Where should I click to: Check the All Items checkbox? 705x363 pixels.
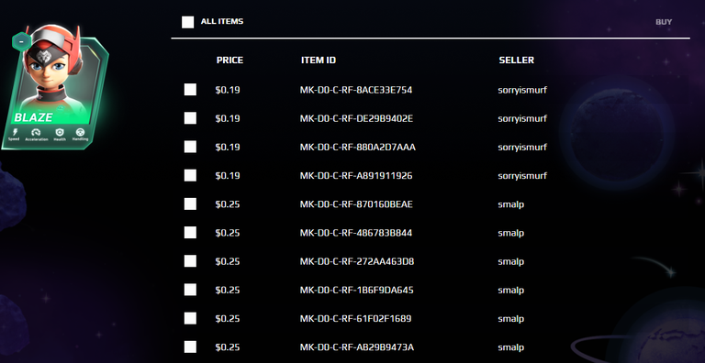(x=188, y=22)
